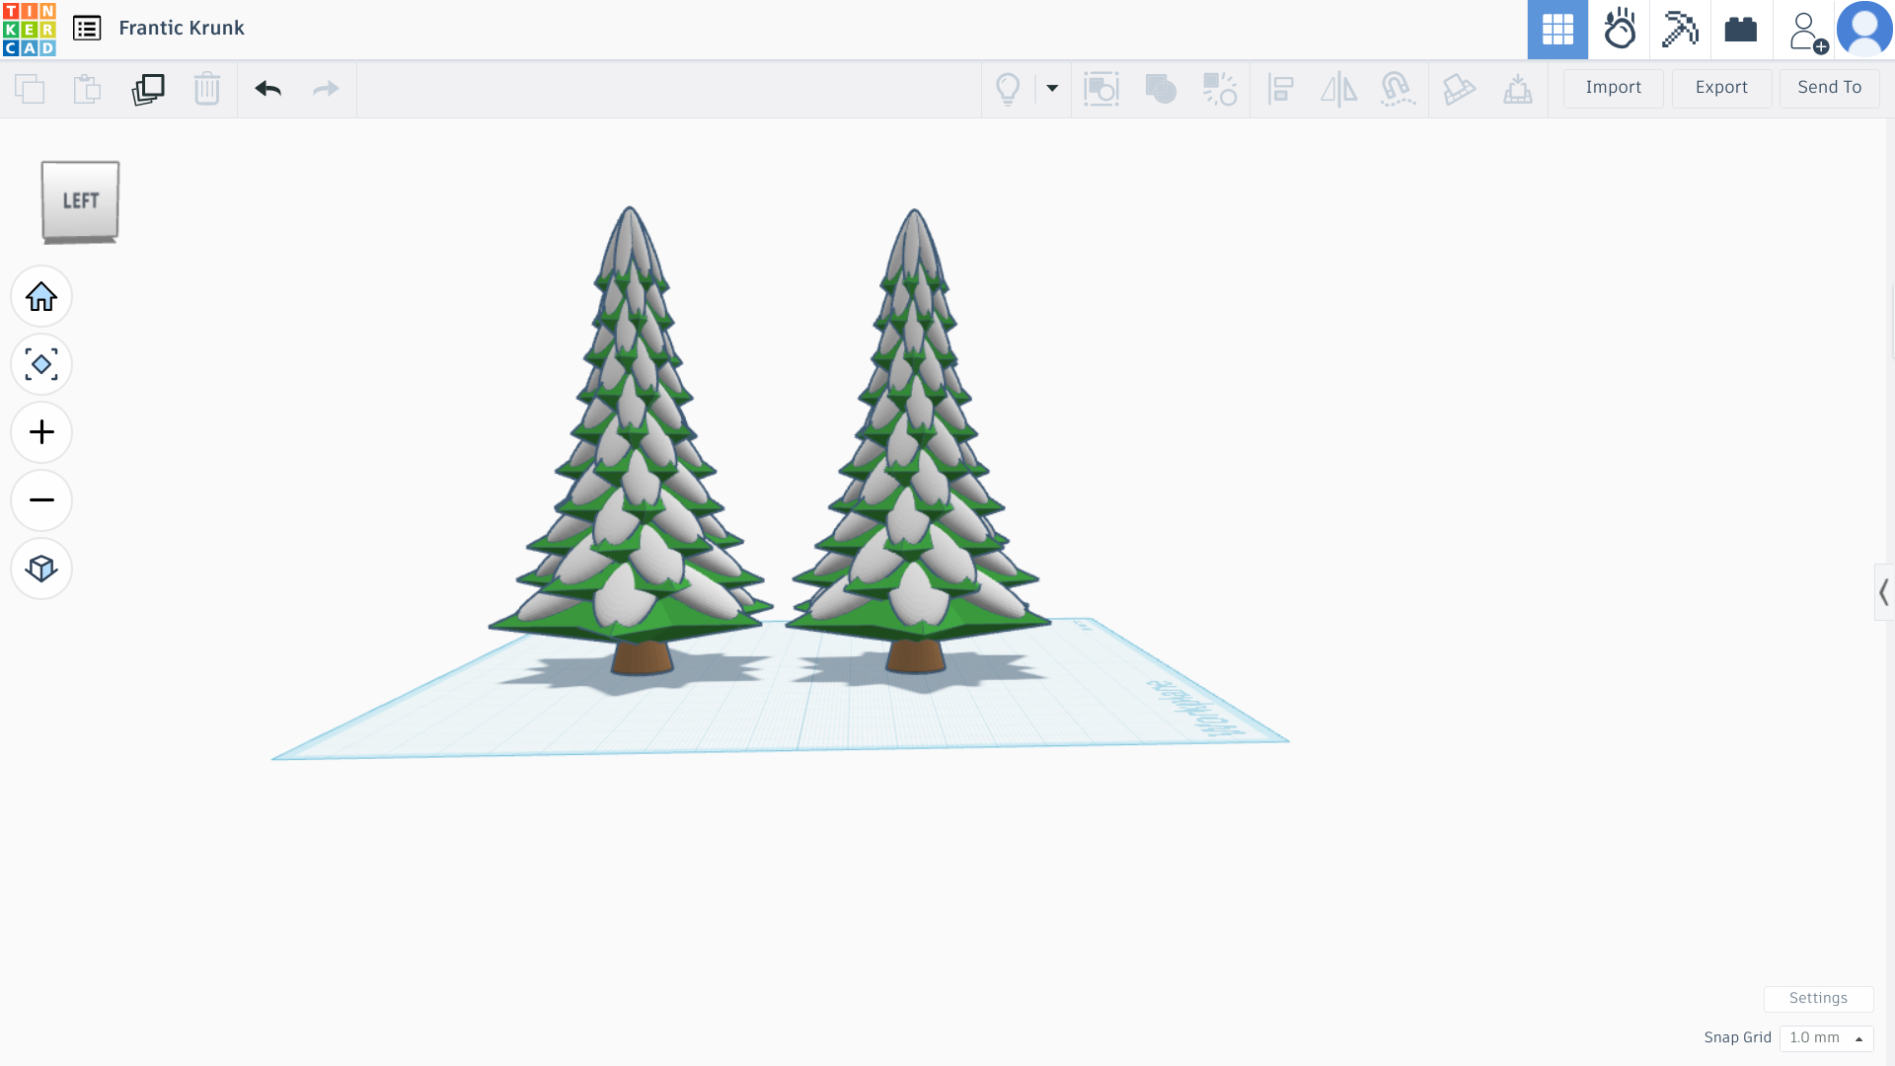Click the Group shapes icon
Screen dimensions: 1895x1066
pos(1101,89)
